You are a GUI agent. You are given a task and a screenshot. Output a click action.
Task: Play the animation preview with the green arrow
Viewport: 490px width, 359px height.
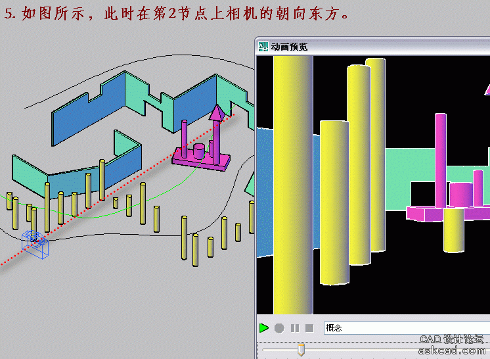coord(264,328)
